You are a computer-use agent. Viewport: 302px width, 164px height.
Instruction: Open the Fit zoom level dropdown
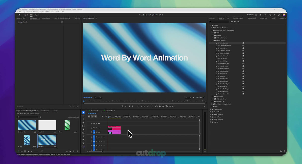[x=98, y=97]
